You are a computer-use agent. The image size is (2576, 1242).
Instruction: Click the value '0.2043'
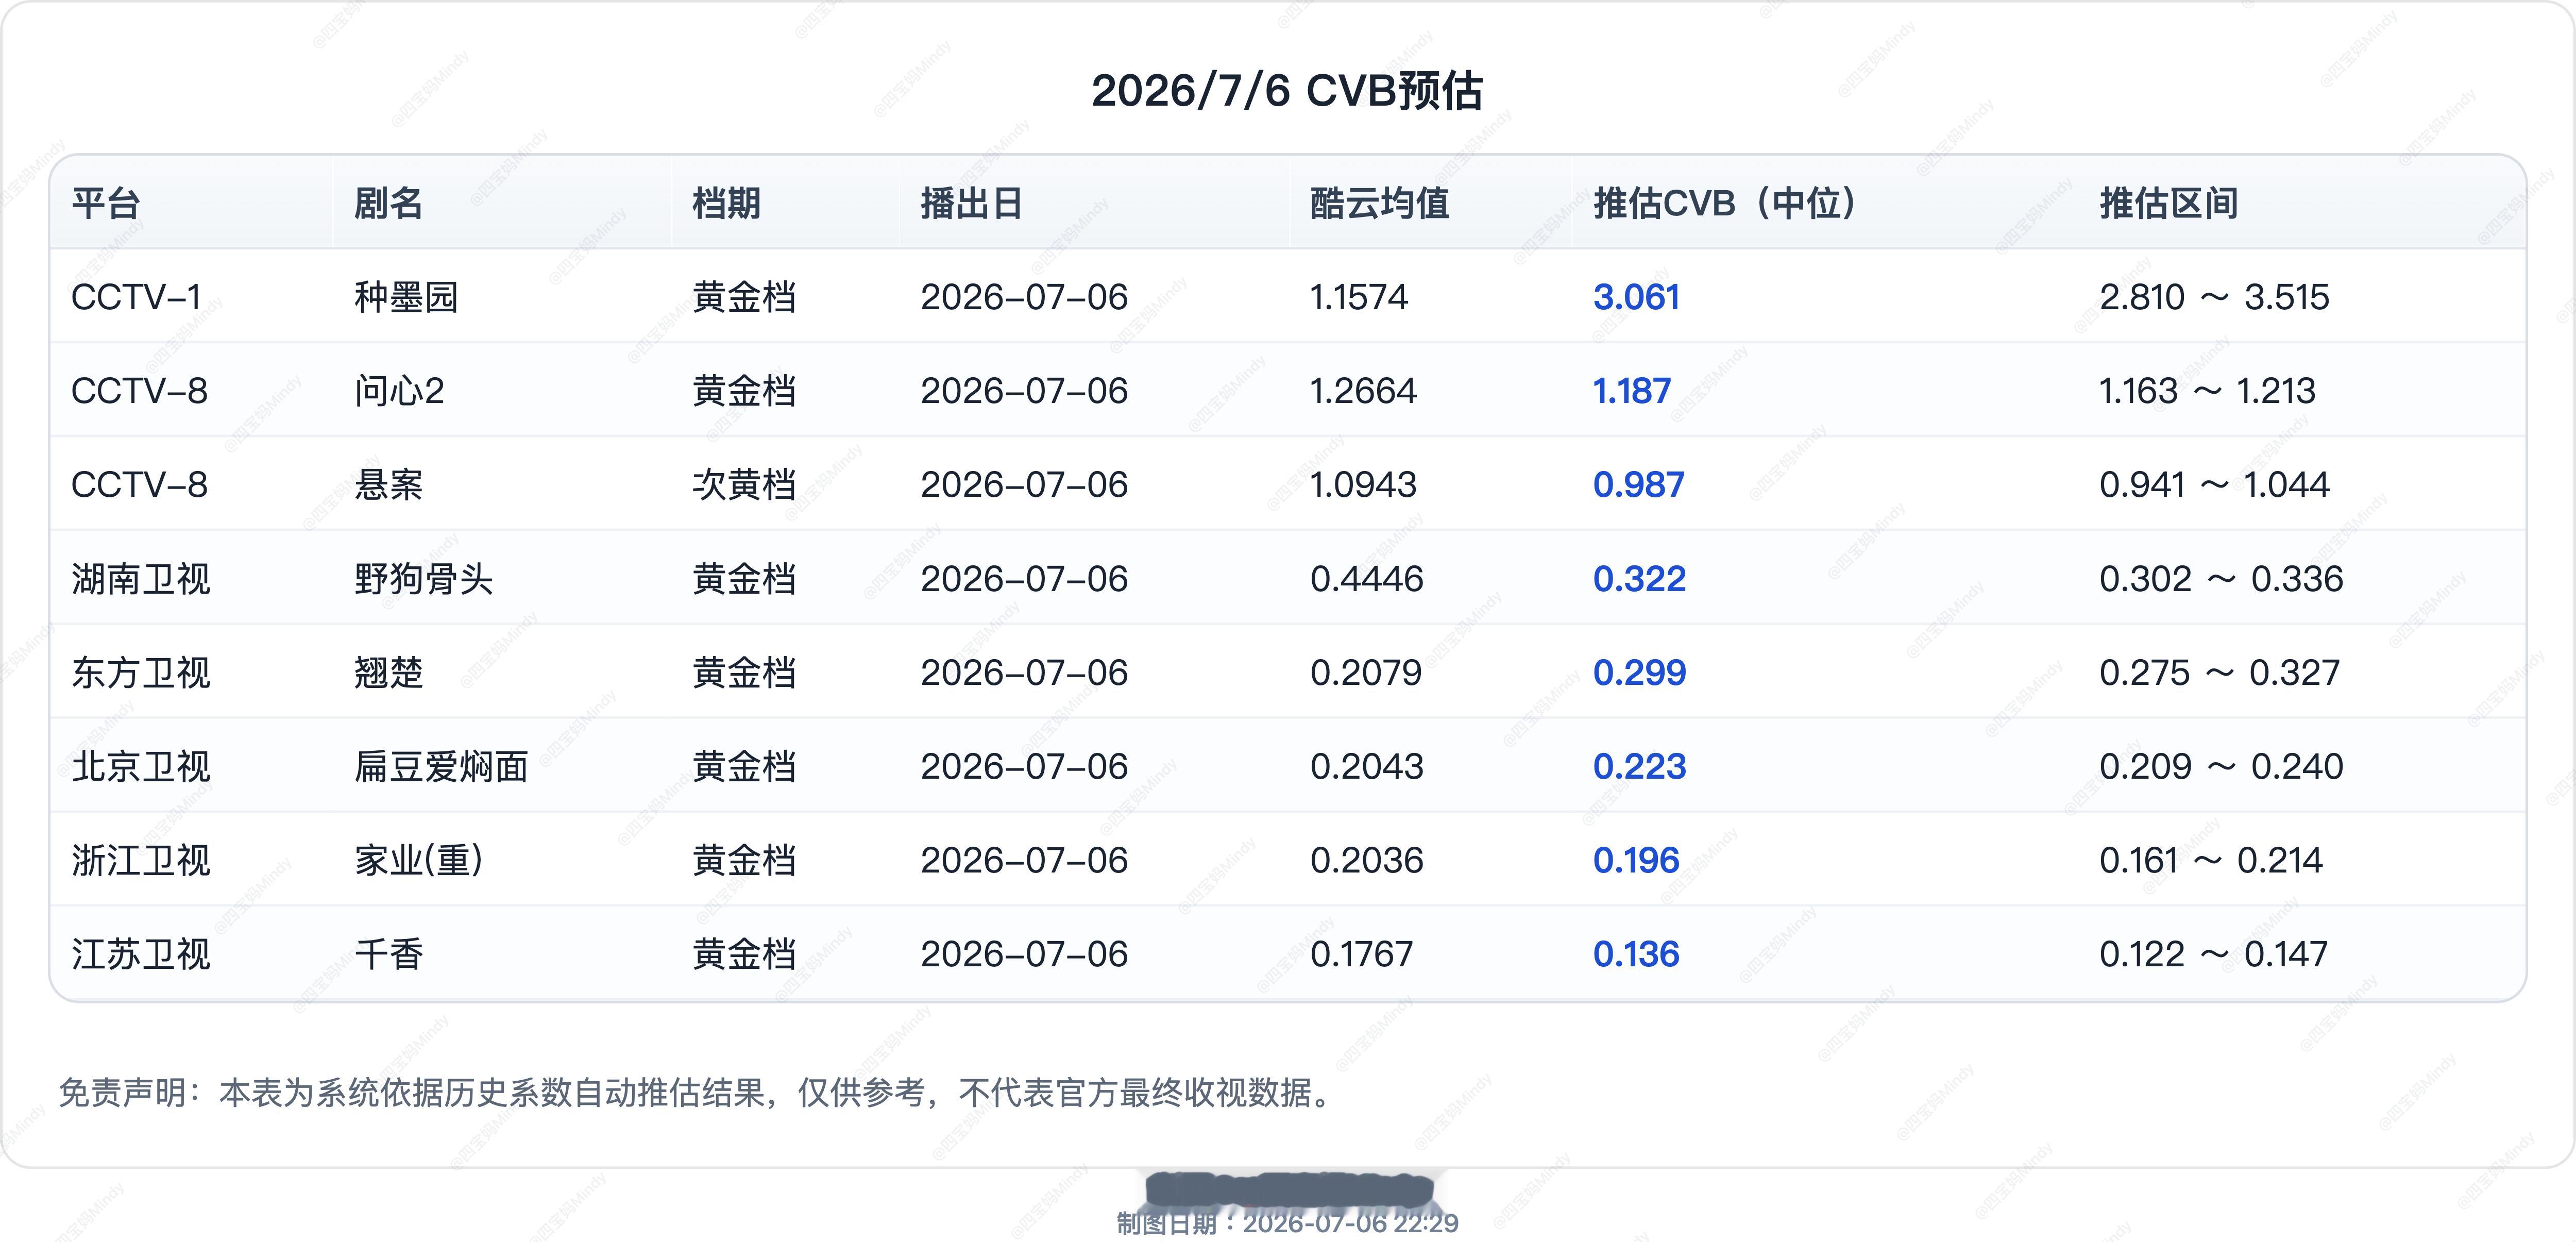click(x=1366, y=767)
